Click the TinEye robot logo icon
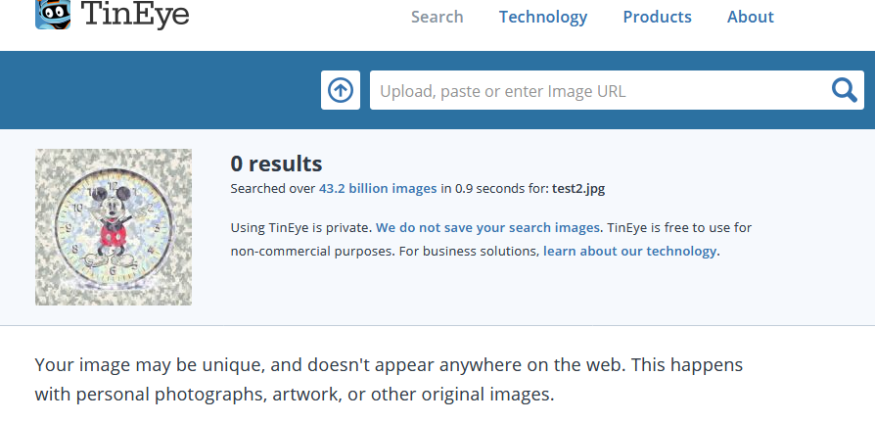This screenshot has height=422, width=875. 53,14
